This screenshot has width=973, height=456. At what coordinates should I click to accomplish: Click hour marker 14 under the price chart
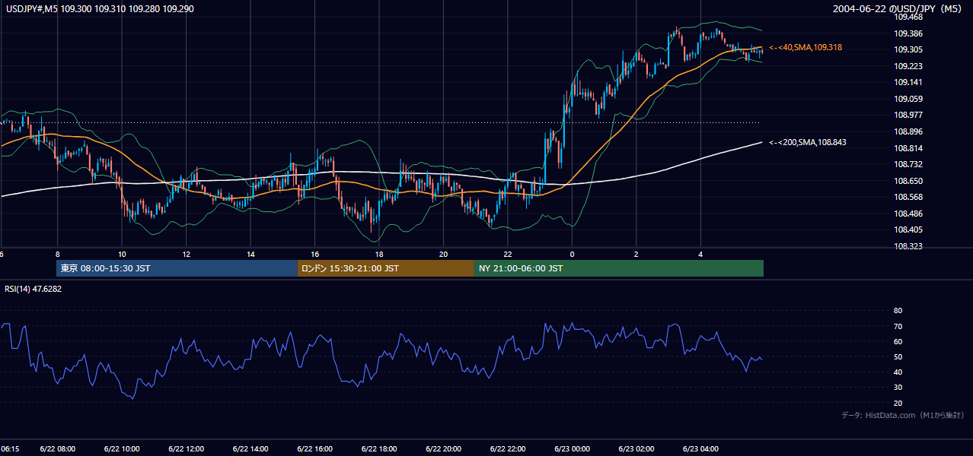click(250, 255)
